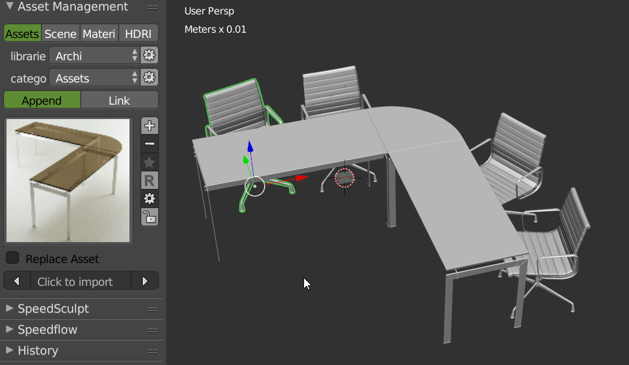Open asset options gear below R icon

(150, 199)
